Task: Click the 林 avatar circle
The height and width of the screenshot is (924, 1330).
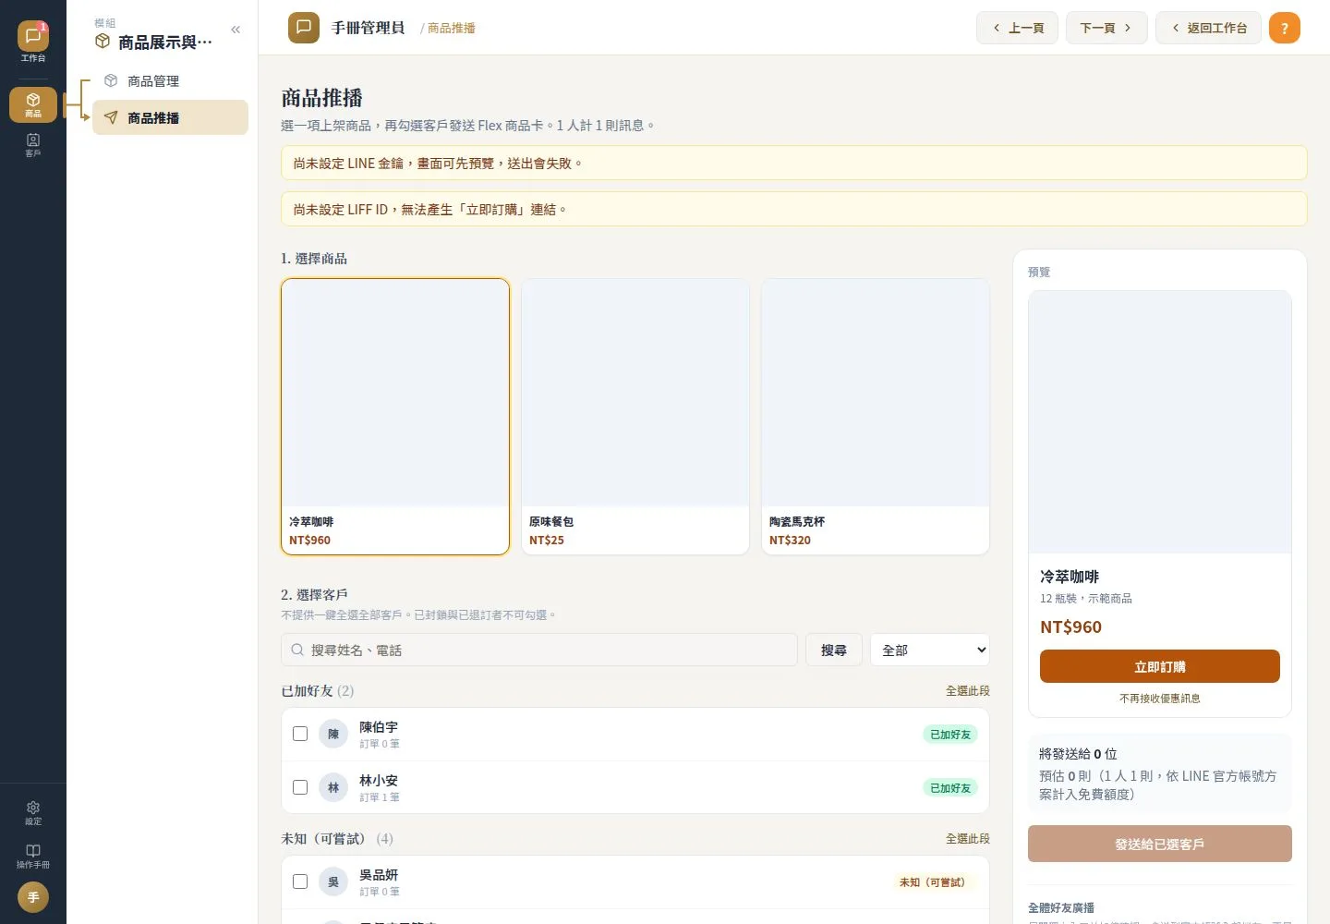Action: click(333, 787)
